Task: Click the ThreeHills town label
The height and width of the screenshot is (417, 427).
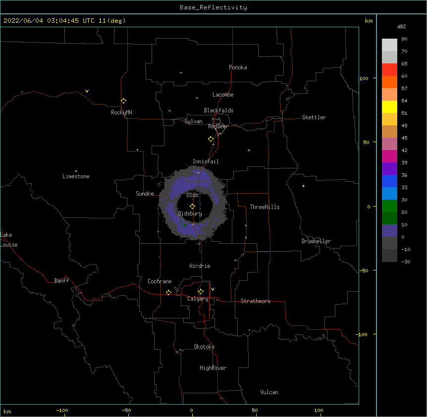Action: (265, 207)
